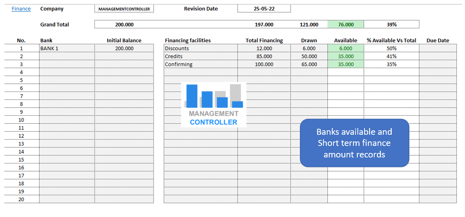
Task: Select the blue Banks available callout box
Action: click(354, 143)
